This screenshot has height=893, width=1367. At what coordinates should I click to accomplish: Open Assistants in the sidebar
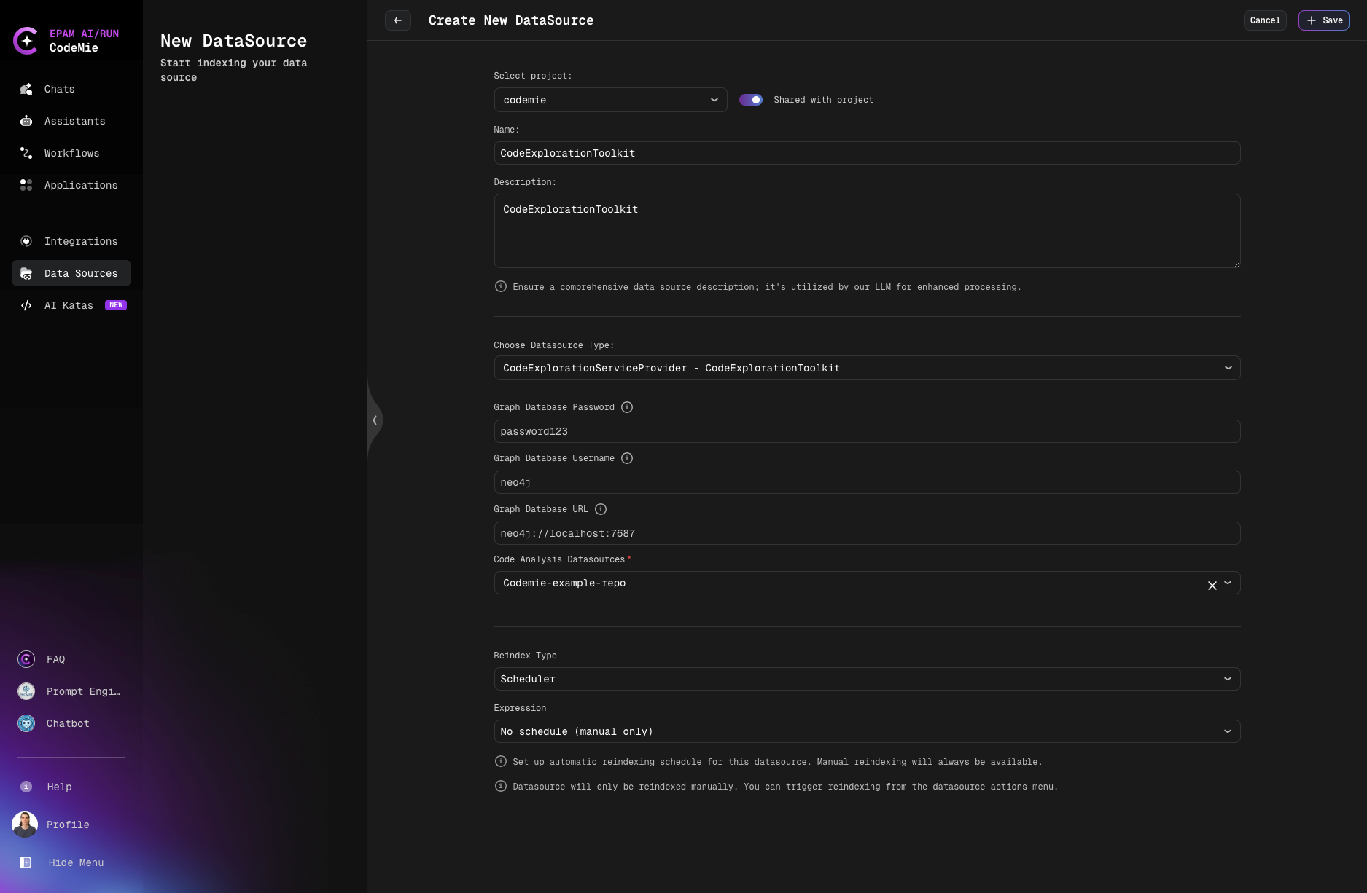point(74,121)
